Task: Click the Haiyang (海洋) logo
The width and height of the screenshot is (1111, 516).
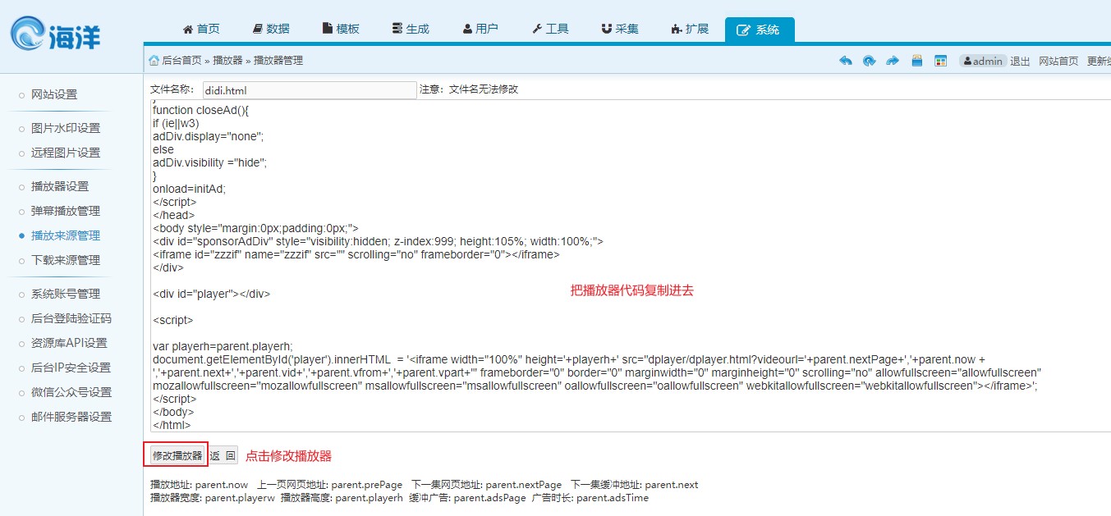Action: coord(56,34)
